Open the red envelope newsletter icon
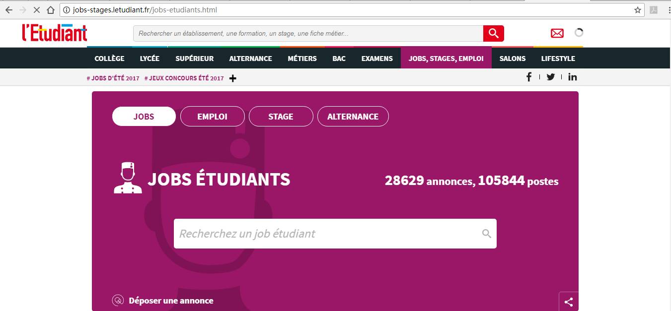Viewport: 671px width, 311px height. point(557,33)
